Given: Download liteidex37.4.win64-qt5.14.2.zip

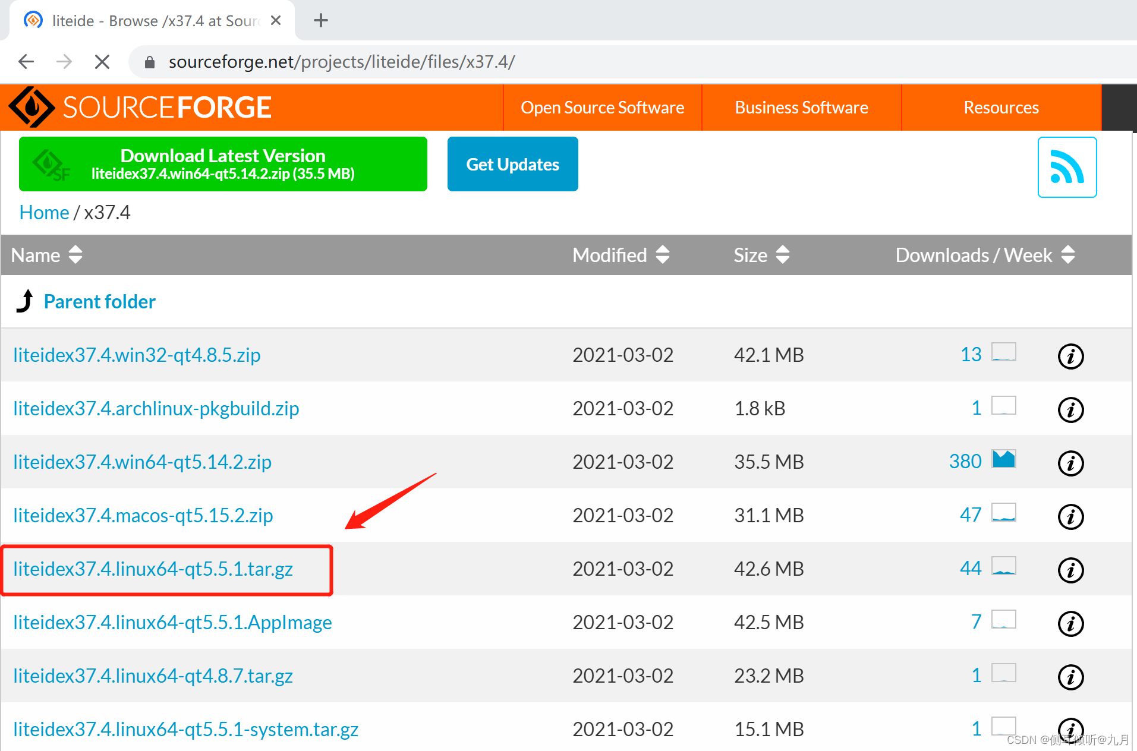Looking at the screenshot, I should click(x=142, y=462).
